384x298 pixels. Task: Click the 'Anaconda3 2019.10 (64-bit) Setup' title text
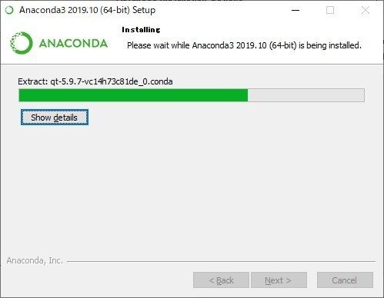click(x=87, y=10)
